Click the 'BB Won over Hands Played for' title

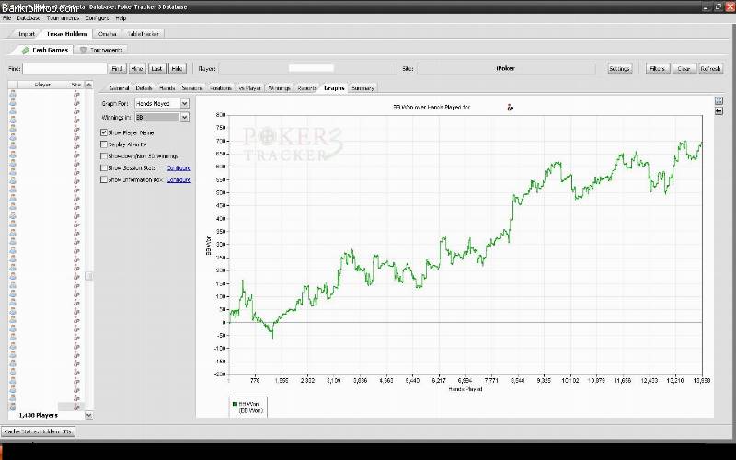click(431, 108)
